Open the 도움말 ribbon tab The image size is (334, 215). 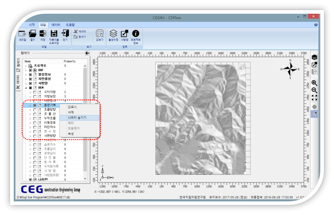pyautogui.click(x=70, y=25)
